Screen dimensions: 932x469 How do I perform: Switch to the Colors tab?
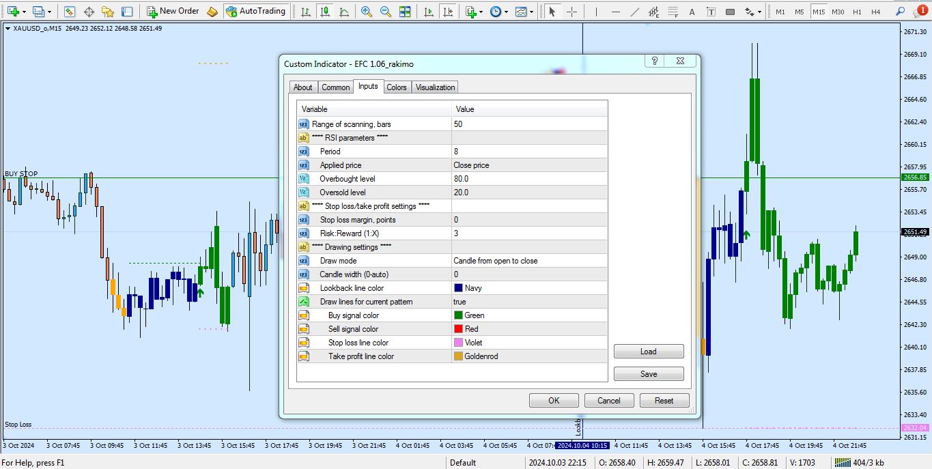396,87
